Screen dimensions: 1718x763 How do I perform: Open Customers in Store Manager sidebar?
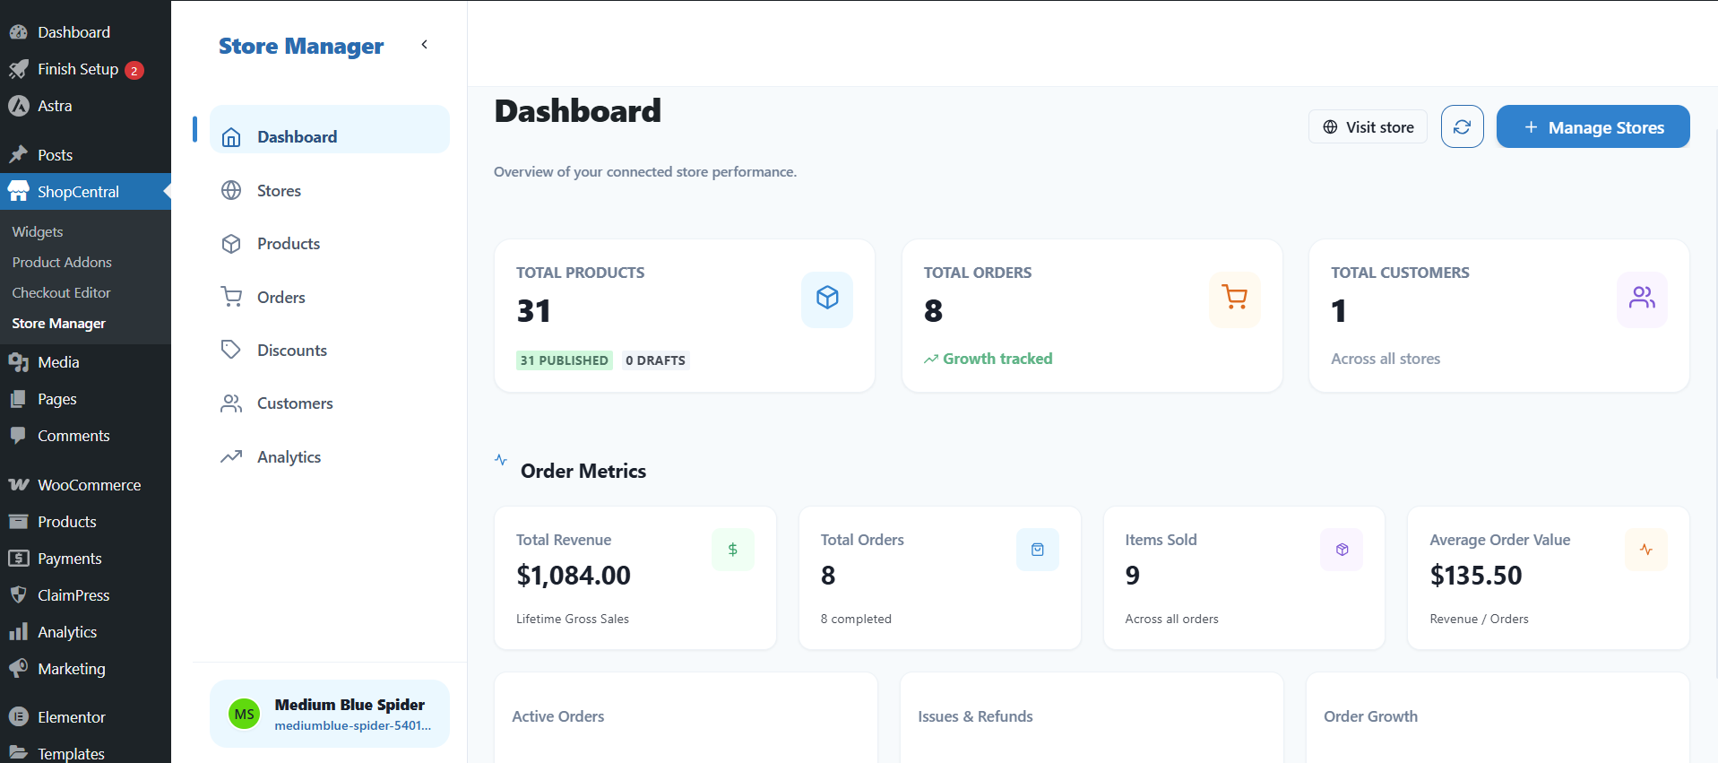tap(329, 403)
